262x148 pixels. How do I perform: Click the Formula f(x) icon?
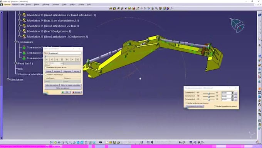point(180,142)
